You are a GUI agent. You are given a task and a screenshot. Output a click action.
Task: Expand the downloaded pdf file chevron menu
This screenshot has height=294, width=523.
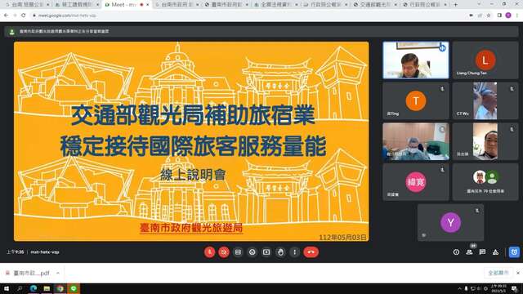58,273
